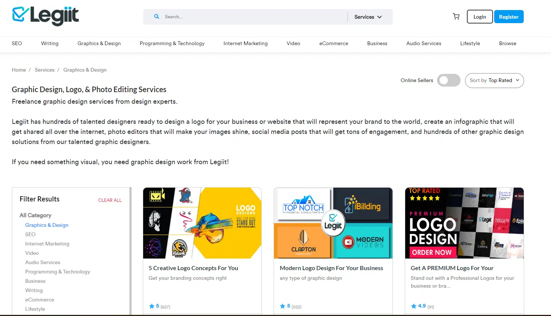Click the Register button

[x=509, y=17]
